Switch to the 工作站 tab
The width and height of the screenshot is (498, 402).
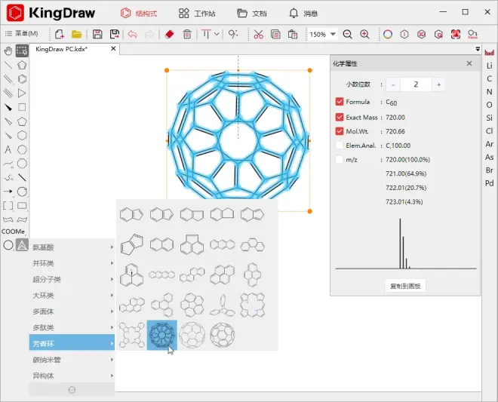click(x=197, y=14)
